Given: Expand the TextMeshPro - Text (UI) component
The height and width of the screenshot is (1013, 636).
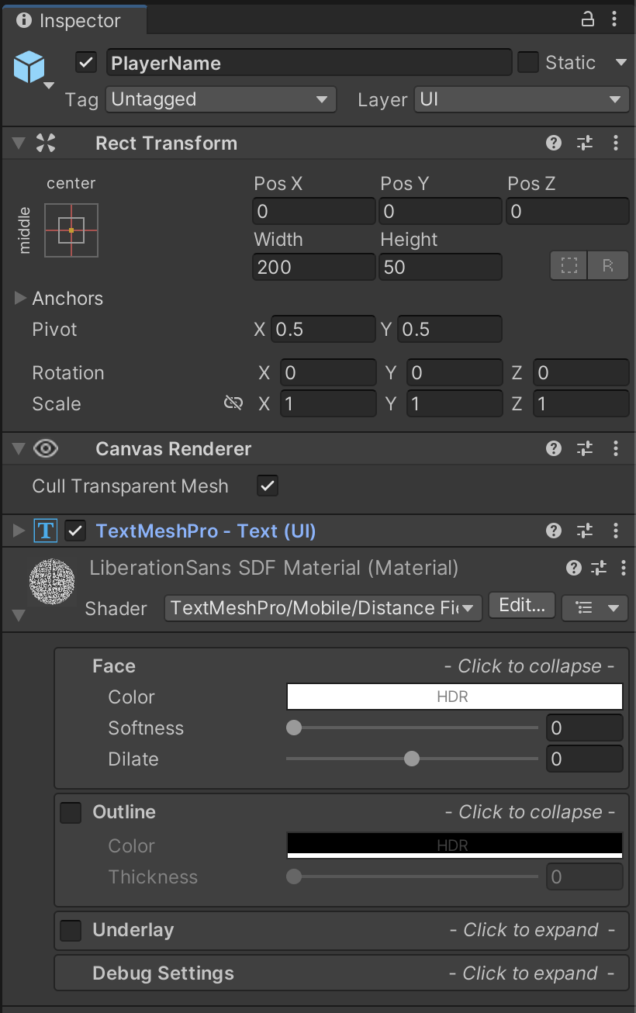Looking at the screenshot, I should point(19,531).
